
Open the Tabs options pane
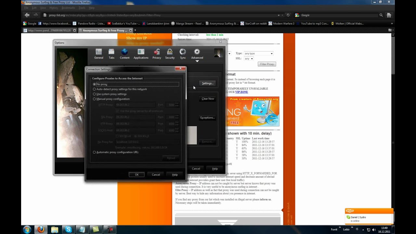point(111,54)
